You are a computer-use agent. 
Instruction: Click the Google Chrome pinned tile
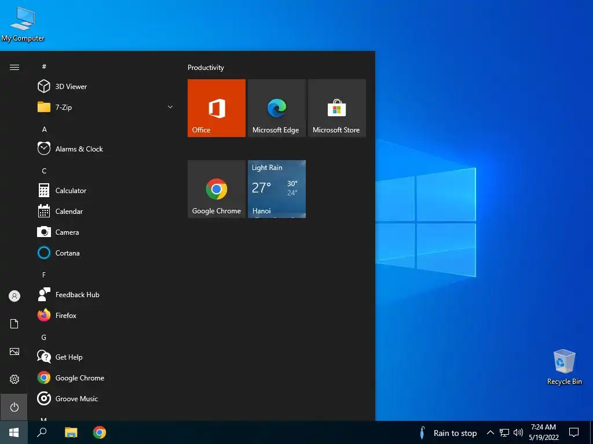pyautogui.click(x=217, y=189)
